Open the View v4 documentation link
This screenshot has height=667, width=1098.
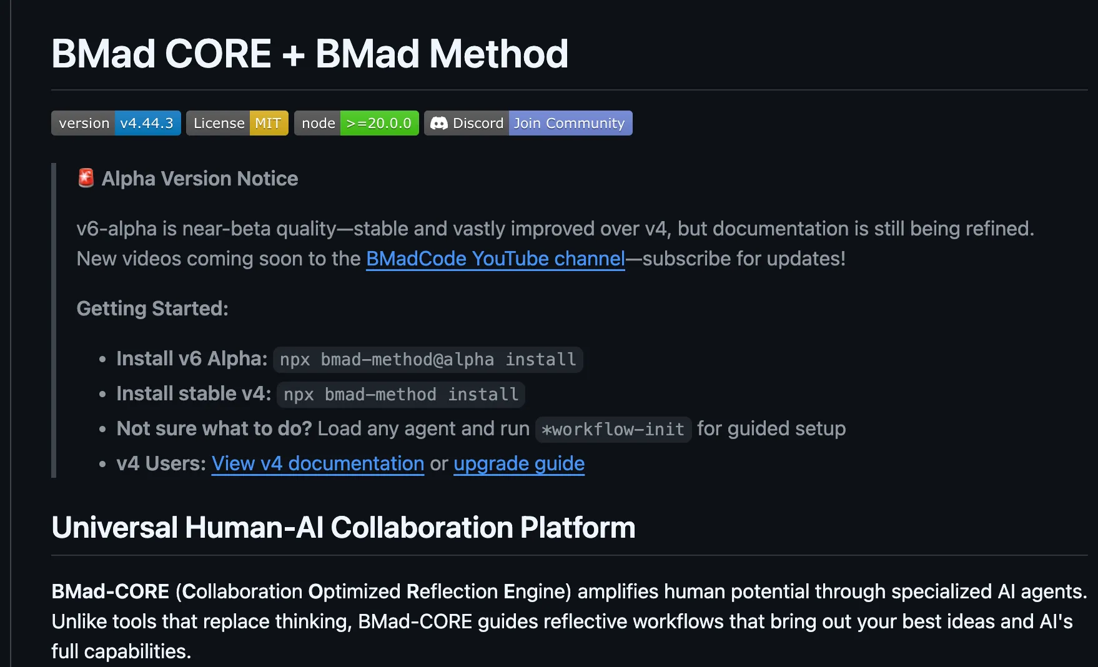point(318,463)
